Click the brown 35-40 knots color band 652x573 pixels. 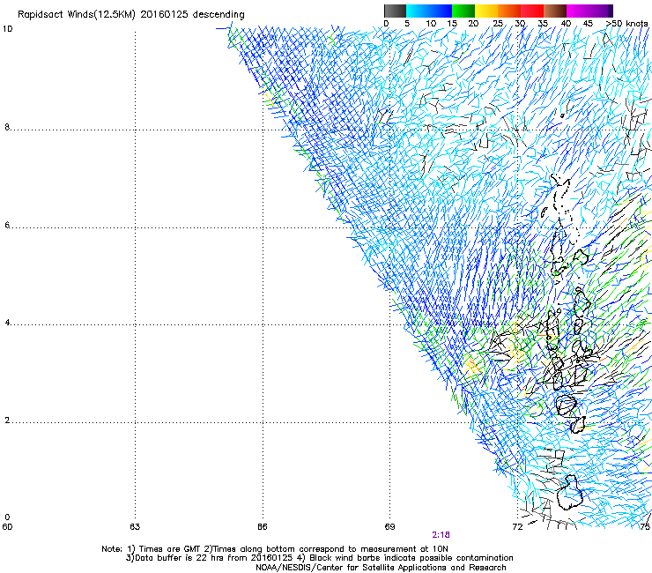tap(555, 11)
